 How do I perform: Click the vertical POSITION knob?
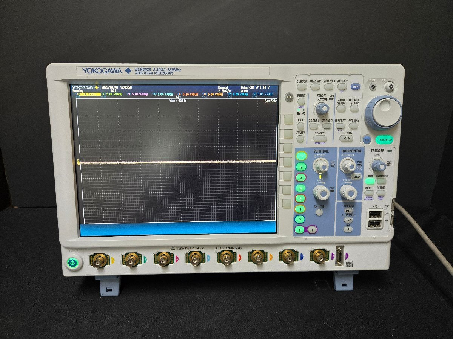pos(321,165)
